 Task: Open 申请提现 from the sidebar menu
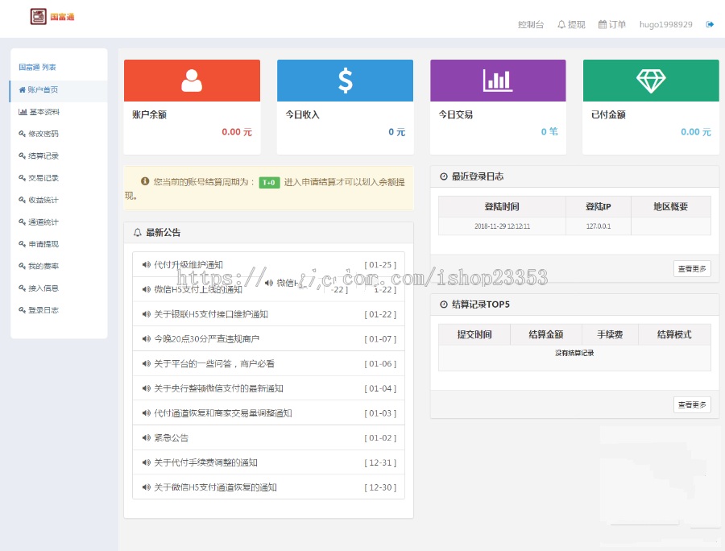point(43,244)
